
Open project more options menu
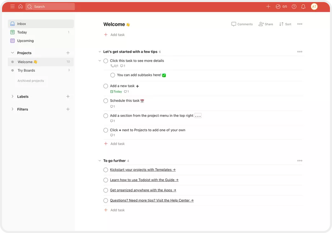tap(300, 24)
